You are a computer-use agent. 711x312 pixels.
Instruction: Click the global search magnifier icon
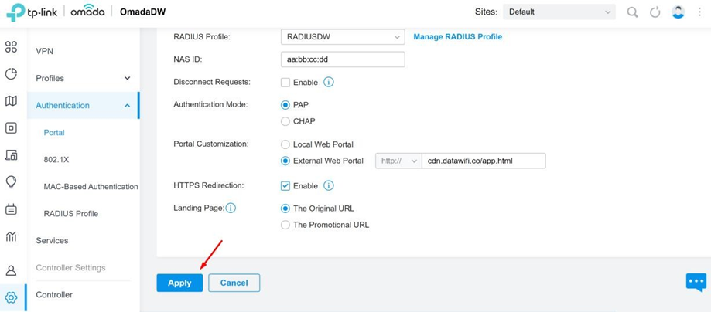(x=632, y=12)
